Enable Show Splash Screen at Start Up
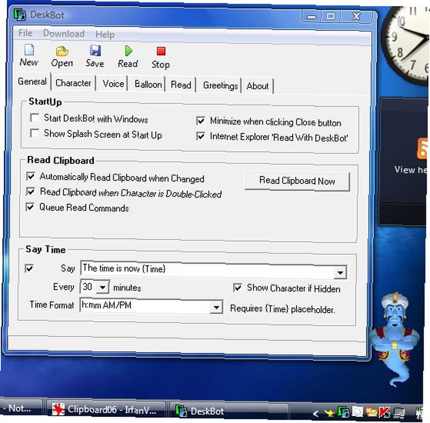This screenshot has width=430, height=423. coord(34,133)
